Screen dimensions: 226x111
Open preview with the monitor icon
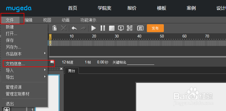(x=121, y=28)
